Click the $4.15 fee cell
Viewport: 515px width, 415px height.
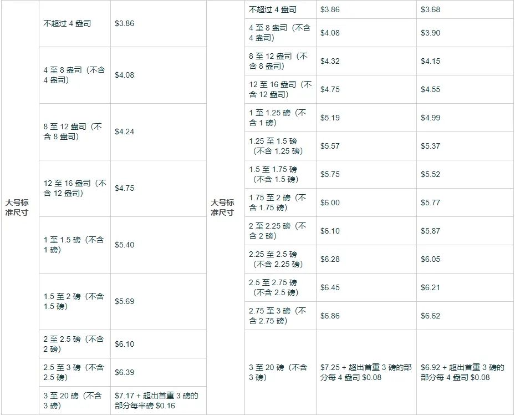[430, 62]
